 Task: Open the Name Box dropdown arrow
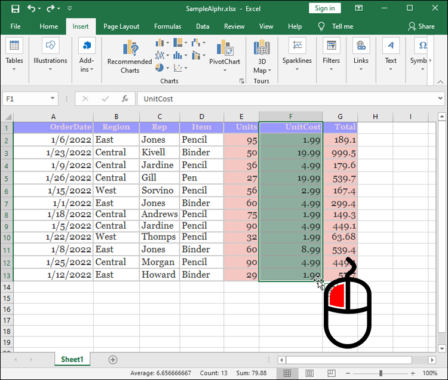click(53, 99)
